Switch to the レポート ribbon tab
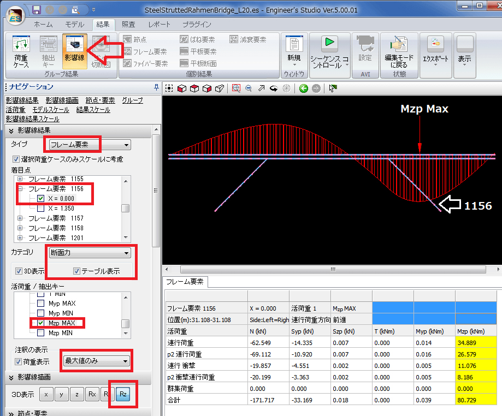The image size is (502, 416). (x=159, y=25)
